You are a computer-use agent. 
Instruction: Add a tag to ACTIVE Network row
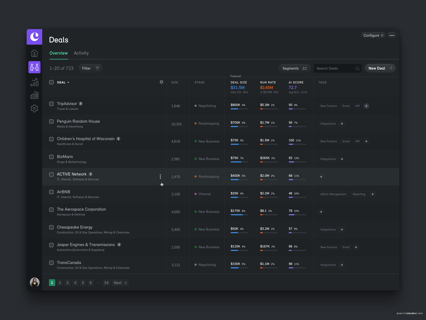click(321, 177)
